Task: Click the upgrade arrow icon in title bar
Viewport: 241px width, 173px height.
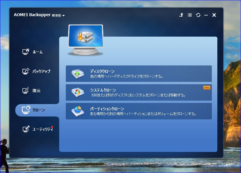Action: 181,15
